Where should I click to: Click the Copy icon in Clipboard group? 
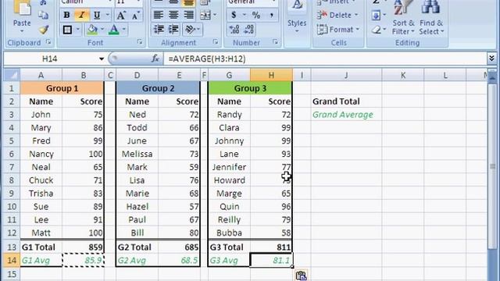coord(44,15)
